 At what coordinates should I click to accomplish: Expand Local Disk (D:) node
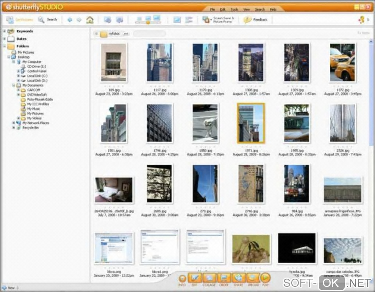click(18, 81)
